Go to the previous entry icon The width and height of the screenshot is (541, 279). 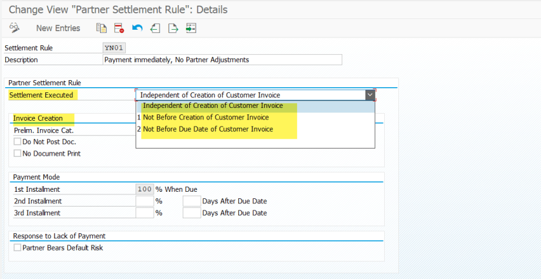155,28
